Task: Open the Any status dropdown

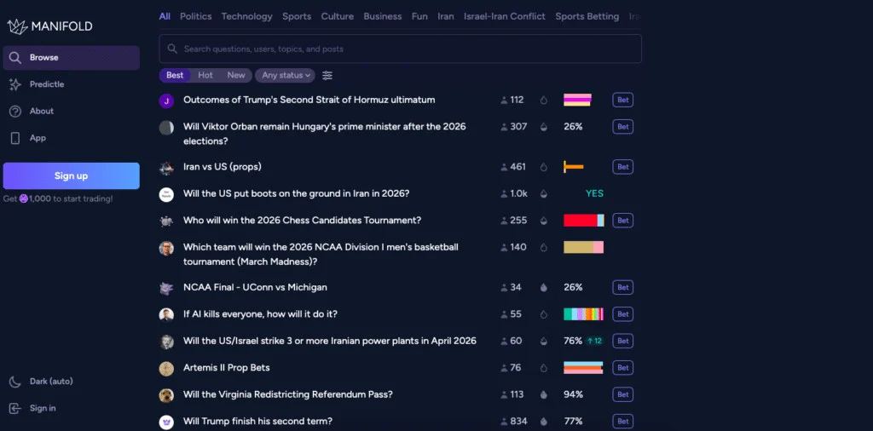Action: click(285, 76)
